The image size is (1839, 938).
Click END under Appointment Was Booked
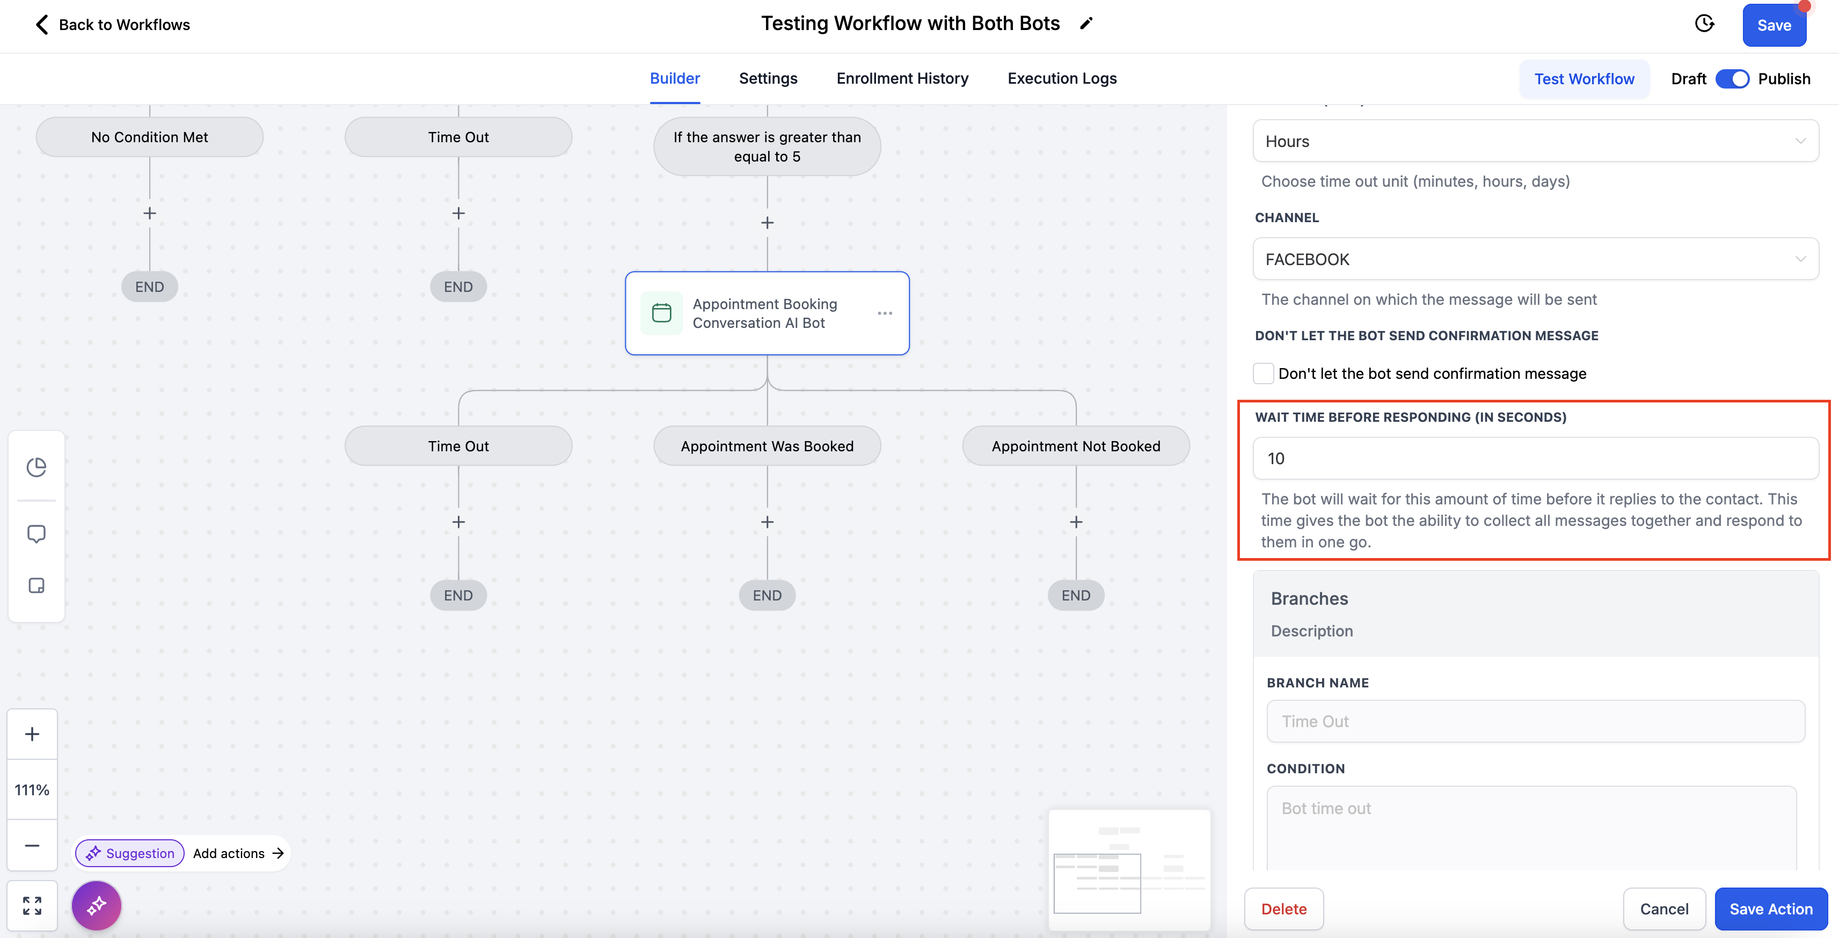pos(768,595)
